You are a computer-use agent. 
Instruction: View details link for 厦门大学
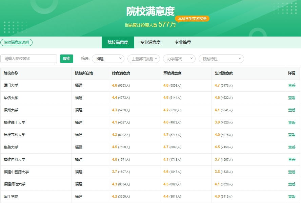(292, 86)
